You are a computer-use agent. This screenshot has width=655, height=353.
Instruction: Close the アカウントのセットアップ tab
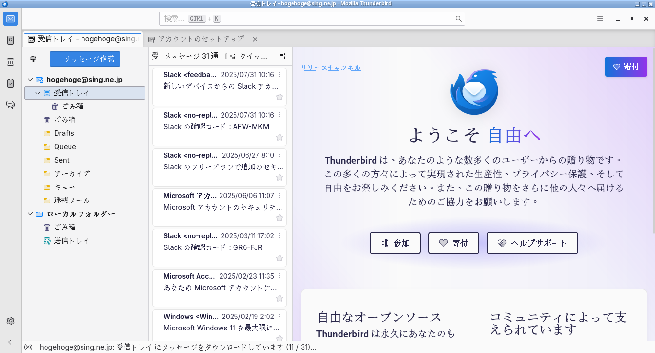255,39
